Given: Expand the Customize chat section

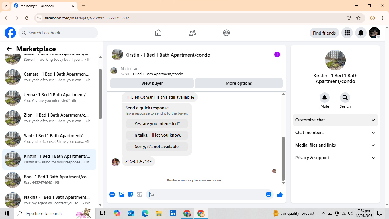Looking at the screenshot, I should coord(335,120).
